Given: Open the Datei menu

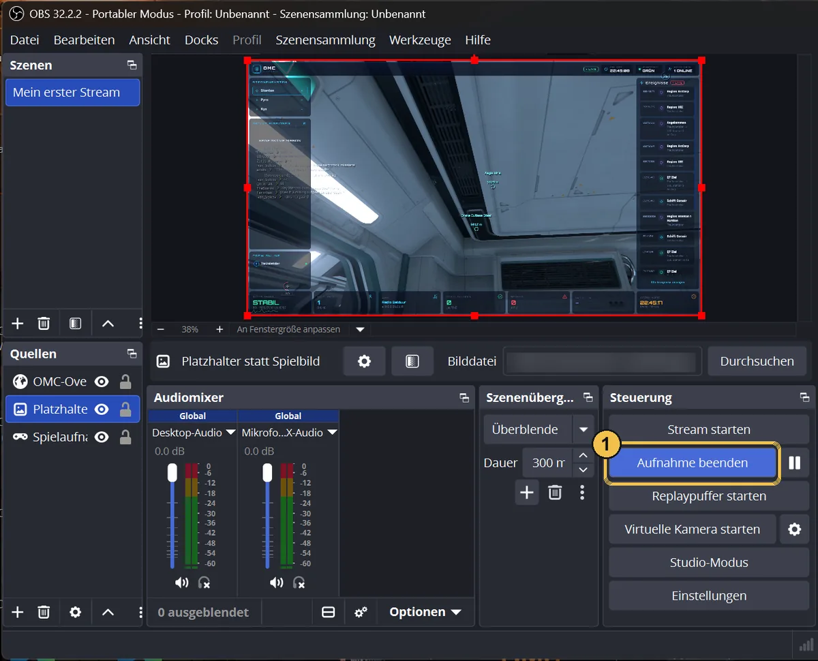Looking at the screenshot, I should coord(25,40).
